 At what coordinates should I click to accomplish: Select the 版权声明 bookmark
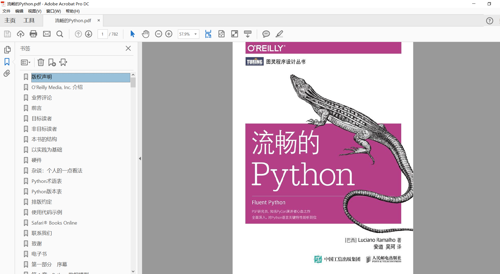(x=81, y=77)
